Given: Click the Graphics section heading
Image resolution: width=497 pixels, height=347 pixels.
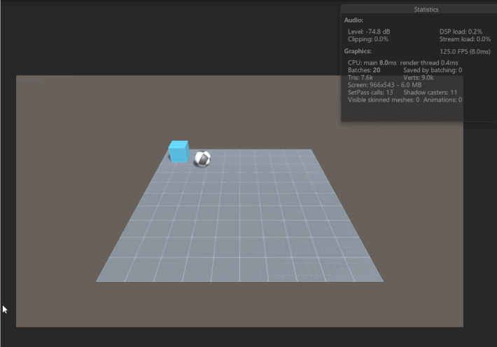Looking at the screenshot, I should coord(358,51).
